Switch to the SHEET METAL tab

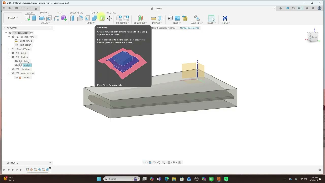tap(76, 13)
